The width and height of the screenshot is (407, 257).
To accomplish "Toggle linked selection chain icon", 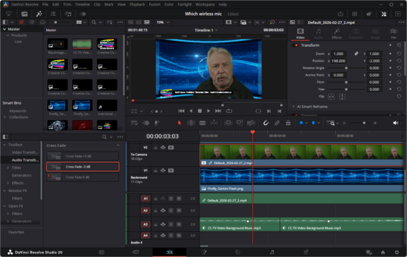I will (x=277, y=123).
